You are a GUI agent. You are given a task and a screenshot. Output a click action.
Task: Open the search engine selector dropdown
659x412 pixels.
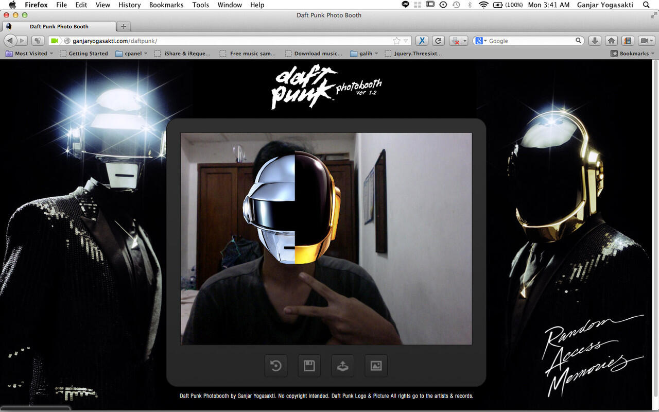coord(481,41)
